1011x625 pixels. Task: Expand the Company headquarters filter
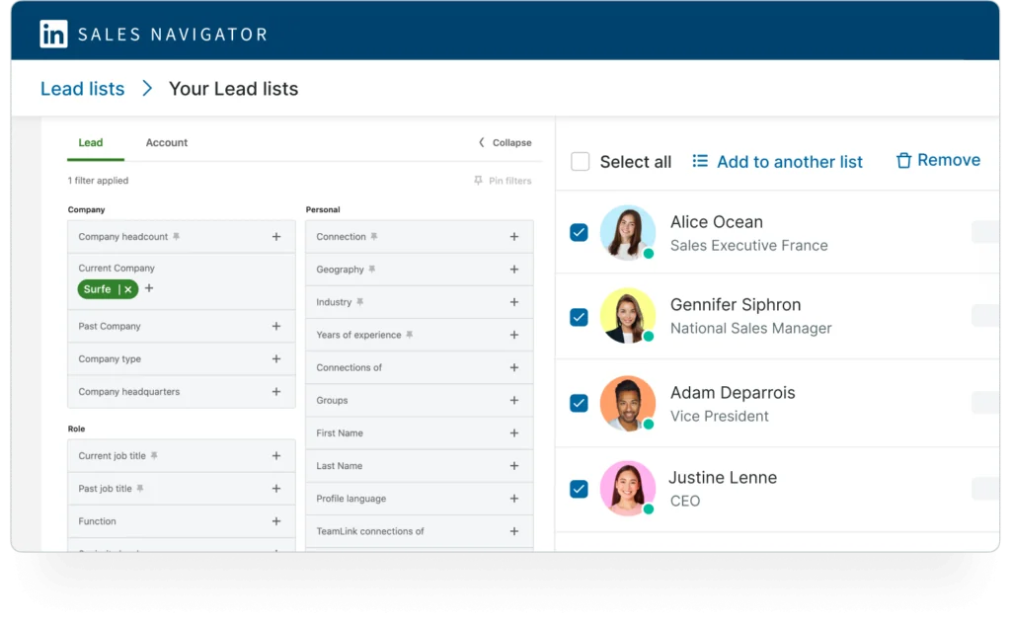276,392
